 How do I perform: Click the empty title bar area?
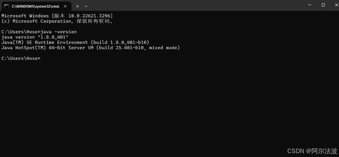point(191,5)
